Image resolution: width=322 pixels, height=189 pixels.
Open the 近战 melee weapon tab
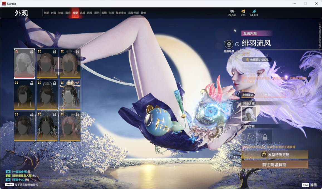pos(82,13)
